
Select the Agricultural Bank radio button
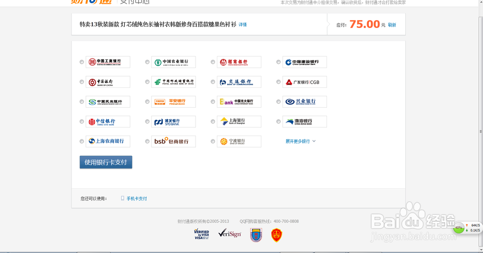point(147,62)
